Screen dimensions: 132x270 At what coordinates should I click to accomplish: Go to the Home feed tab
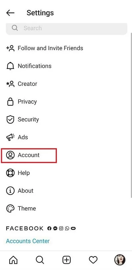point(13,260)
